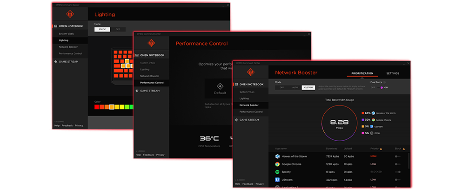
Task: Change Google Chrome LOW priority
Action: pyautogui.click(x=373, y=164)
